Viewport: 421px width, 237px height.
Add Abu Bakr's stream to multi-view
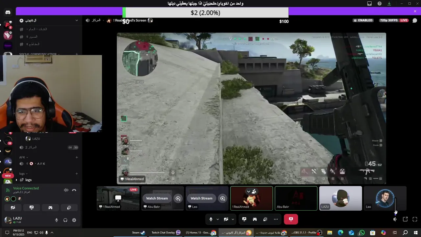click(178, 198)
